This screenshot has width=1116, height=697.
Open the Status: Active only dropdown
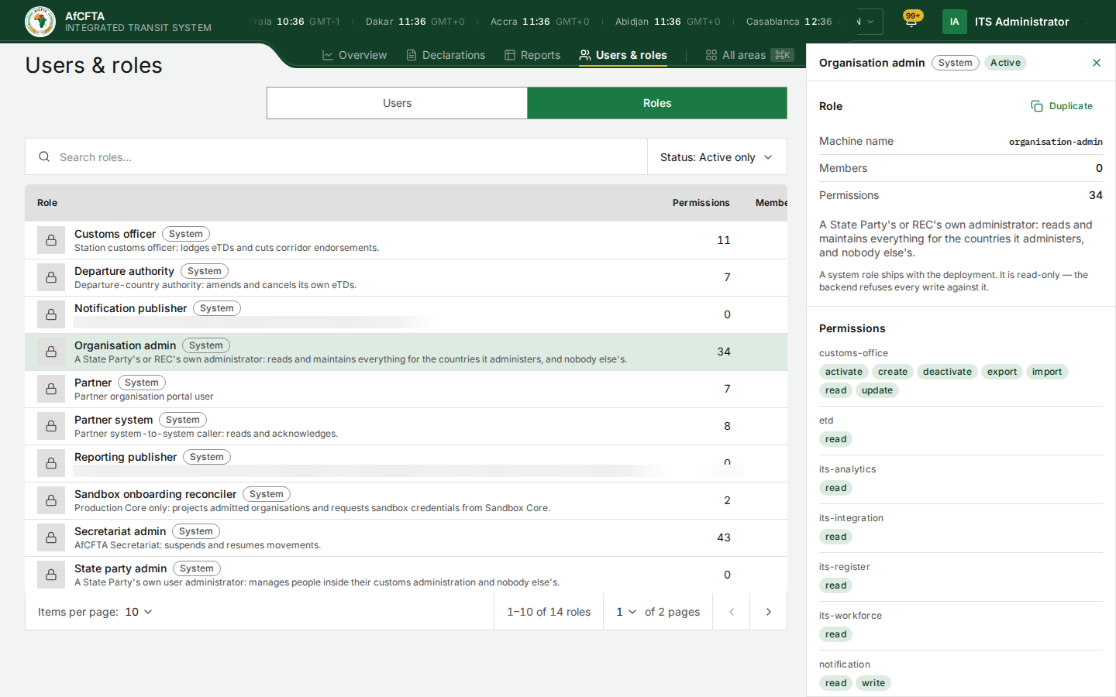click(x=717, y=156)
